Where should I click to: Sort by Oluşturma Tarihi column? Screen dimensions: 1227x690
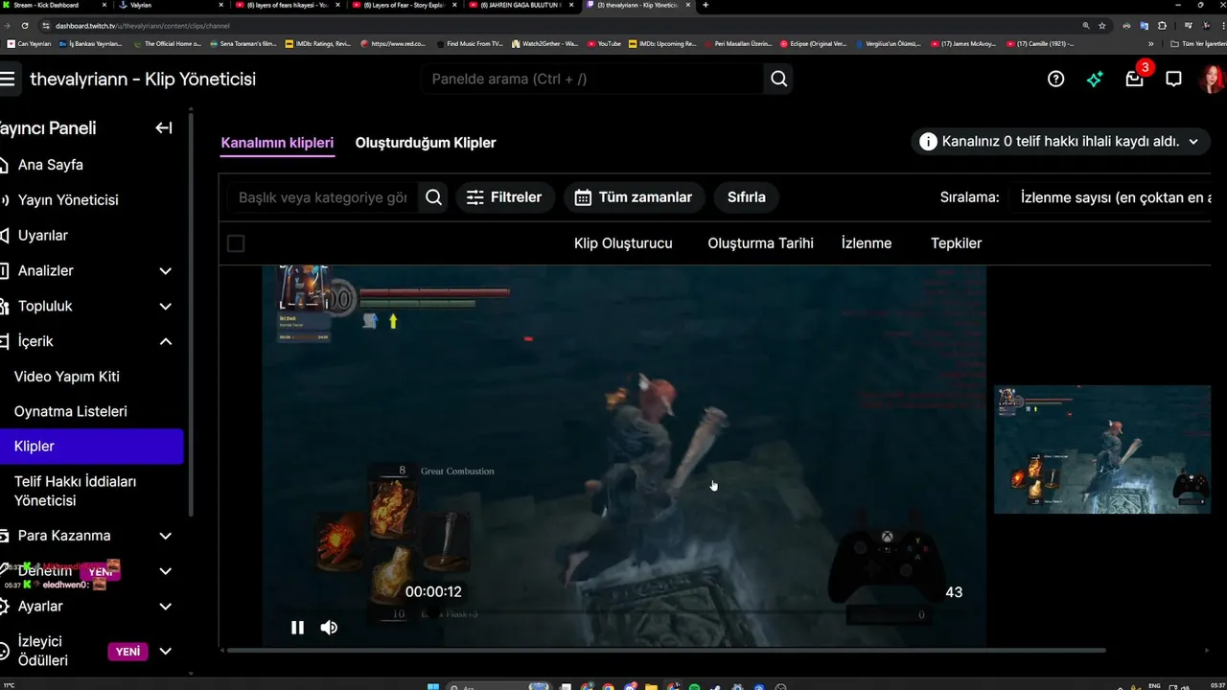[760, 243]
